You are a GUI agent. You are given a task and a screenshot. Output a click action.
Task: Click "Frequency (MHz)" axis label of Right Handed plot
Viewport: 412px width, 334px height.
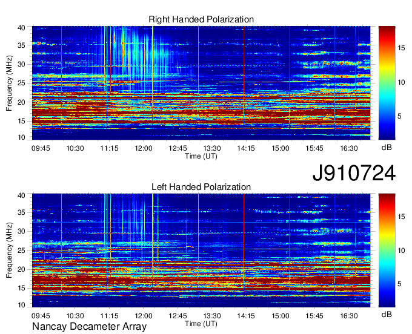[x=9, y=83]
